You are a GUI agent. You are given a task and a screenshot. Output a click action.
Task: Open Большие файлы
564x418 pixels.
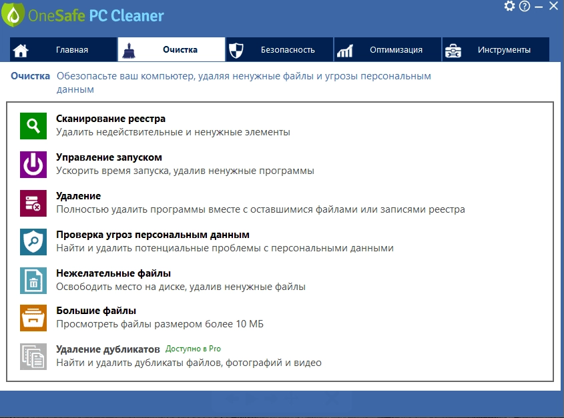pos(96,311)
